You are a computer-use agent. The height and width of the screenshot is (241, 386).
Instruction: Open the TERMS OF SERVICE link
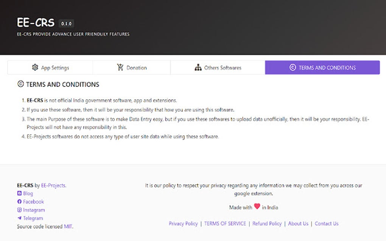click(x=225, y=223)
